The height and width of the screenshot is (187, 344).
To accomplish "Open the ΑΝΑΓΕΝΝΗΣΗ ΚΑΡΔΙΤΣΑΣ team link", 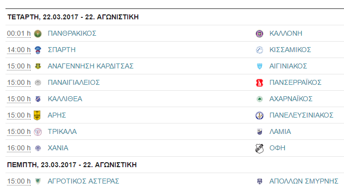I will click(x=90, y=66).
